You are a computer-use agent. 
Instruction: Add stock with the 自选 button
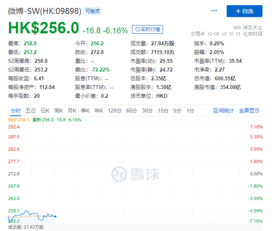point(244,11)
